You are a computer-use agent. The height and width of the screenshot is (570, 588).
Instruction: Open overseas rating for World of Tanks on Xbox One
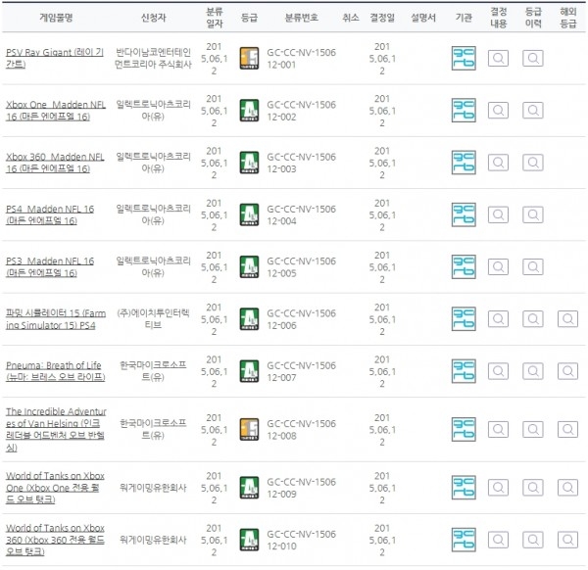[567, 486]
